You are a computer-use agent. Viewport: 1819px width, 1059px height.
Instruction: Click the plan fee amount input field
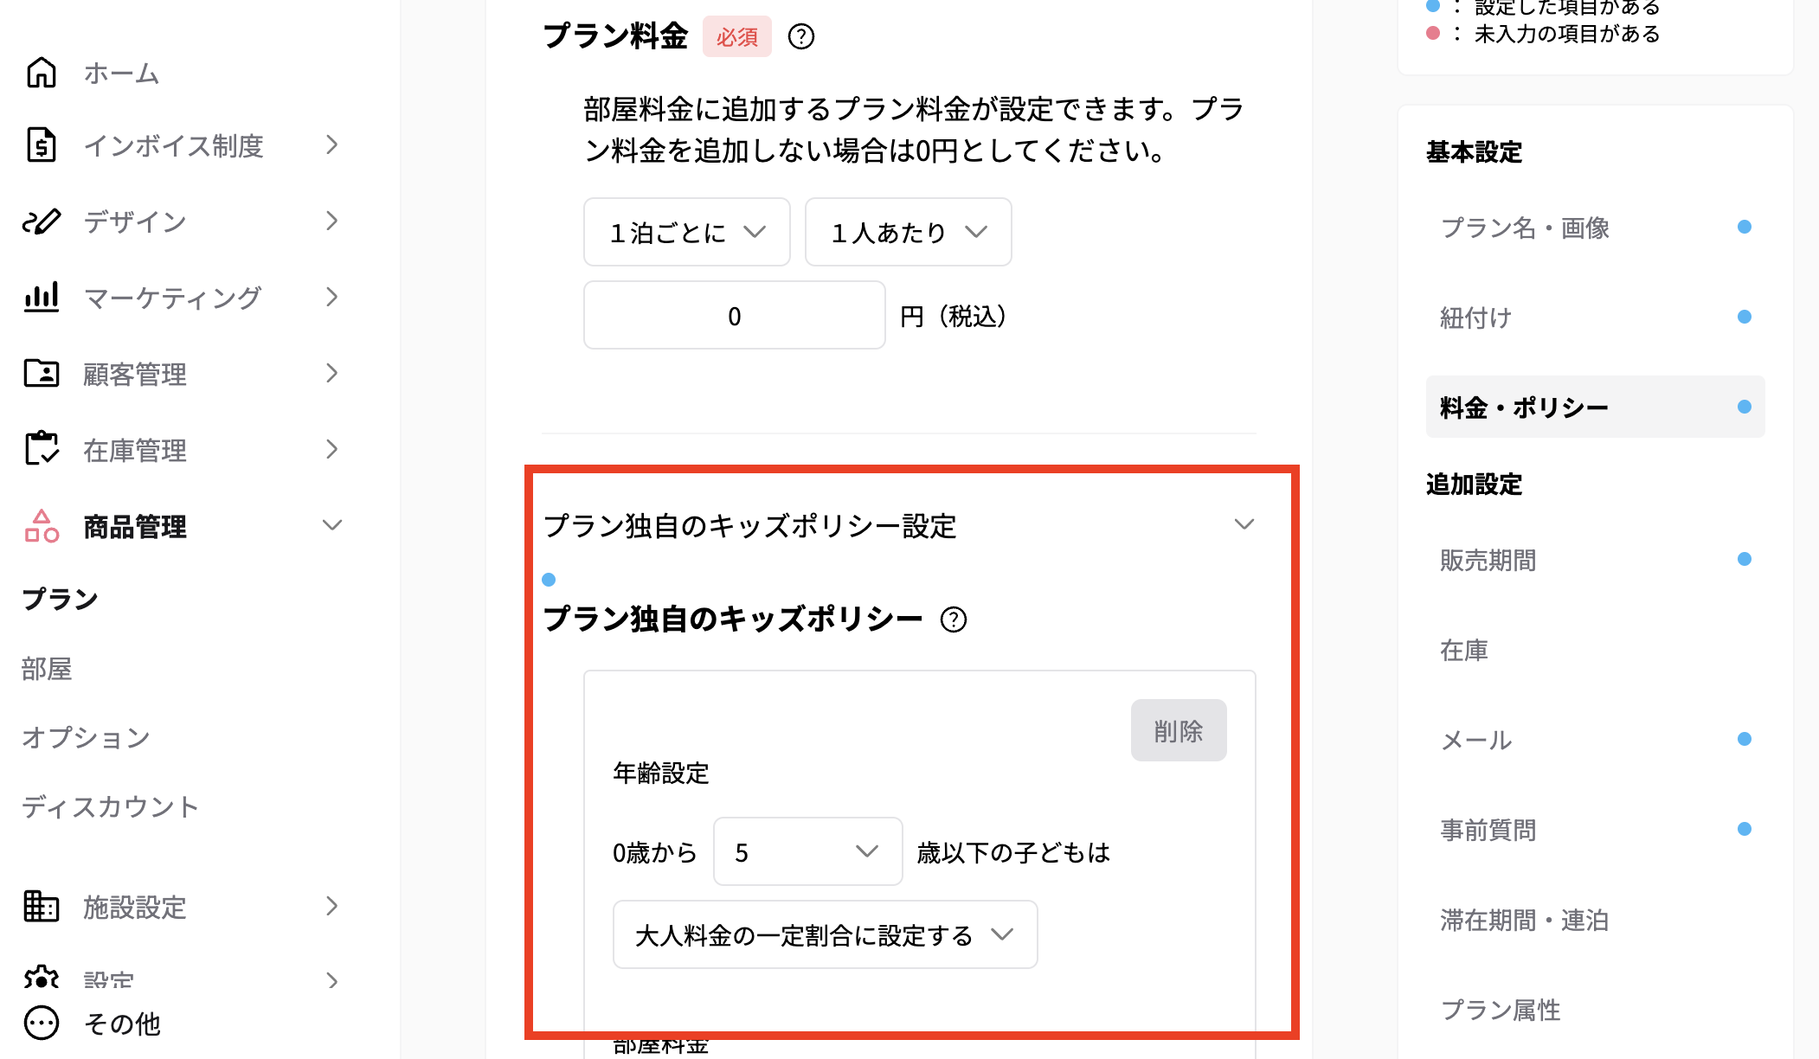pyautogui.click(x=733, y=316)
